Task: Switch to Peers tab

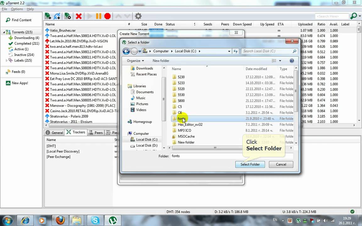Action: 96,132
